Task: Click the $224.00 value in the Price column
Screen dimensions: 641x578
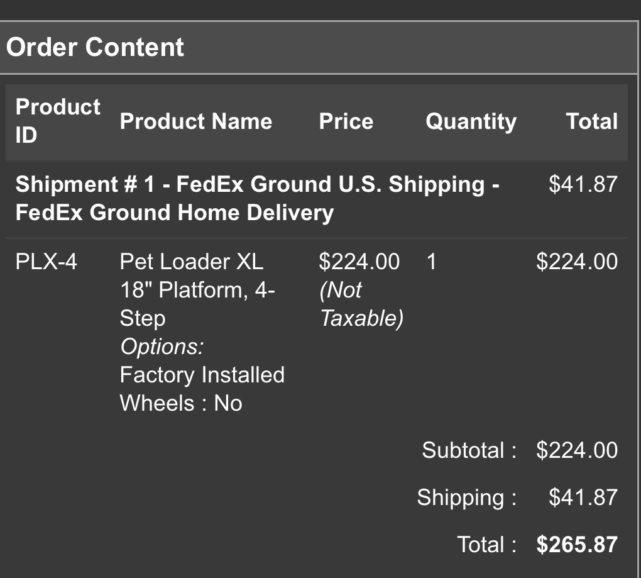Action: click(359, 262)
